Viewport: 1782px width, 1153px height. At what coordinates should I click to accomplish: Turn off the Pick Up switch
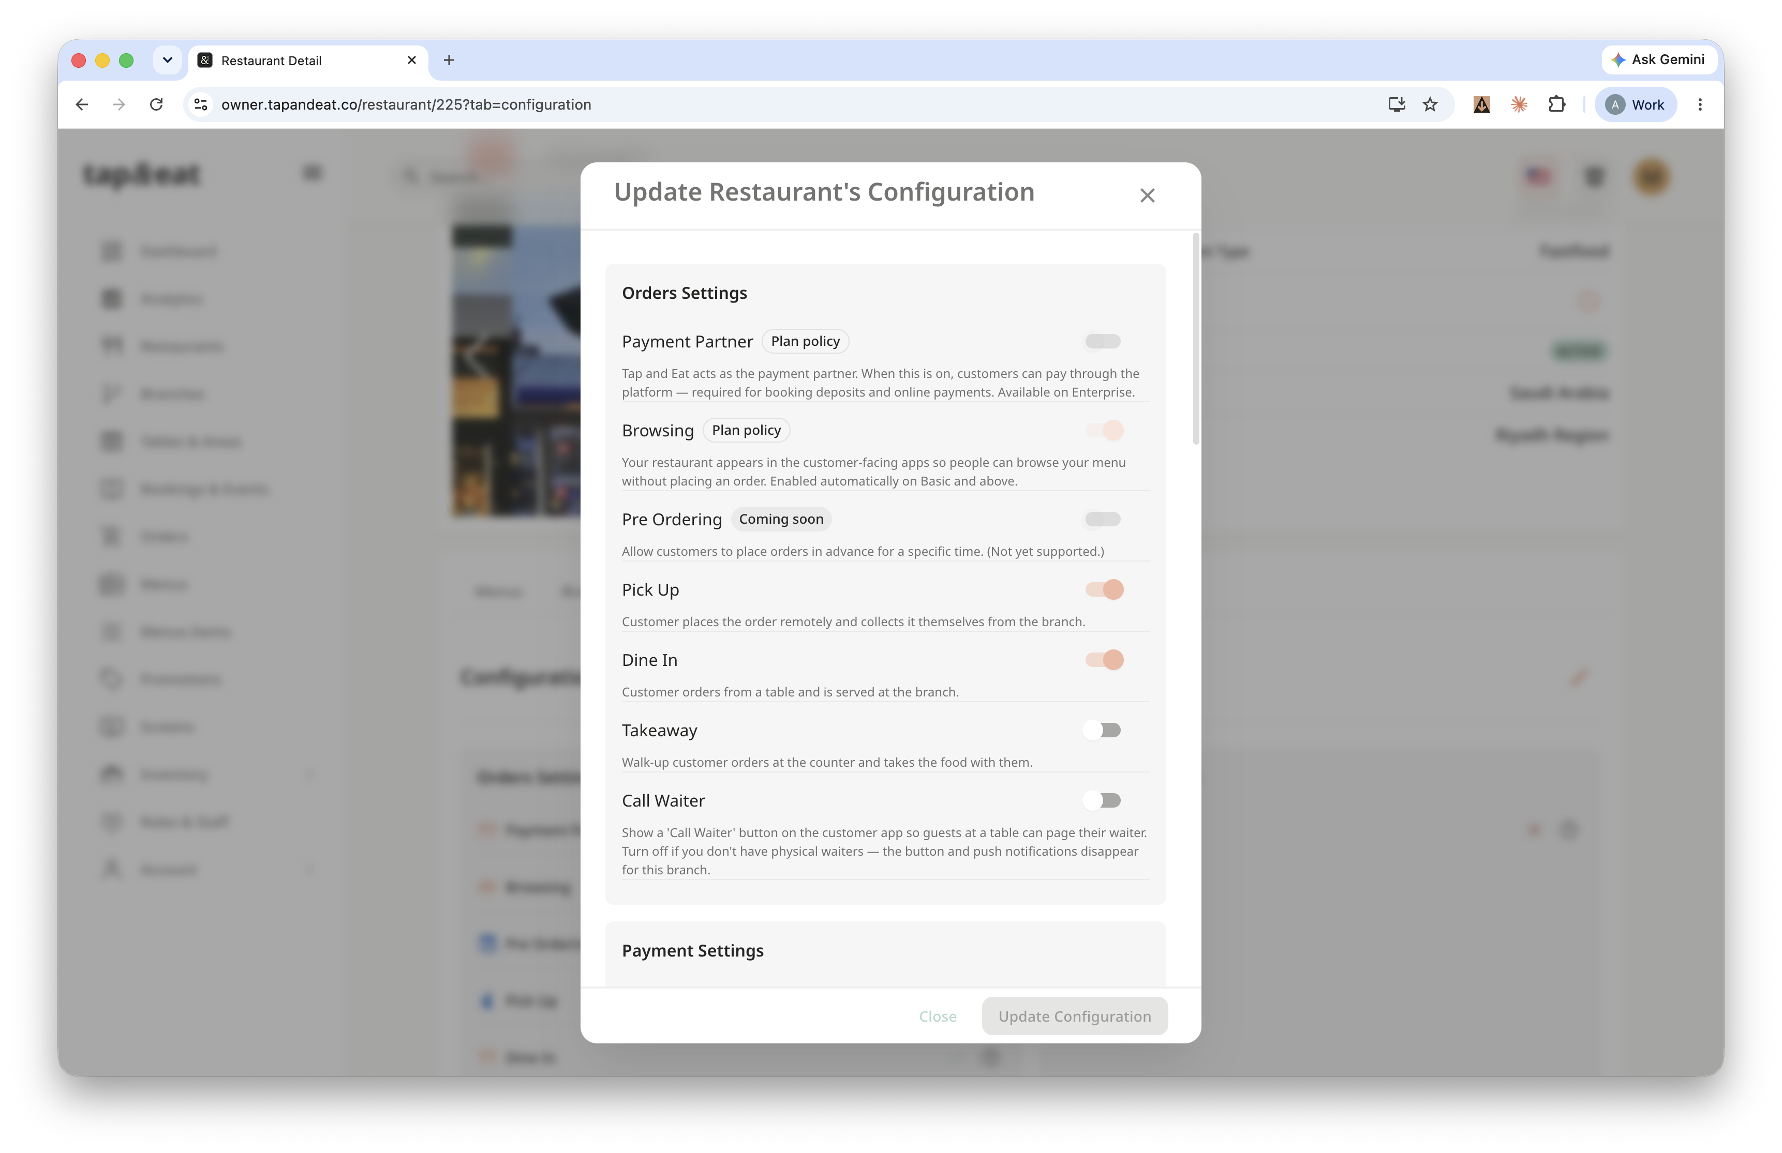click(x=1104, y=589)
